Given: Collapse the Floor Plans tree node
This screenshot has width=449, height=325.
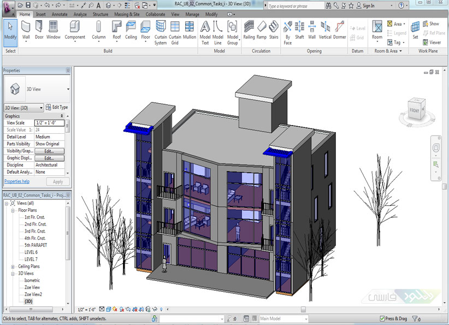Looking at the screenshot, I should click(x=13, y=210).
